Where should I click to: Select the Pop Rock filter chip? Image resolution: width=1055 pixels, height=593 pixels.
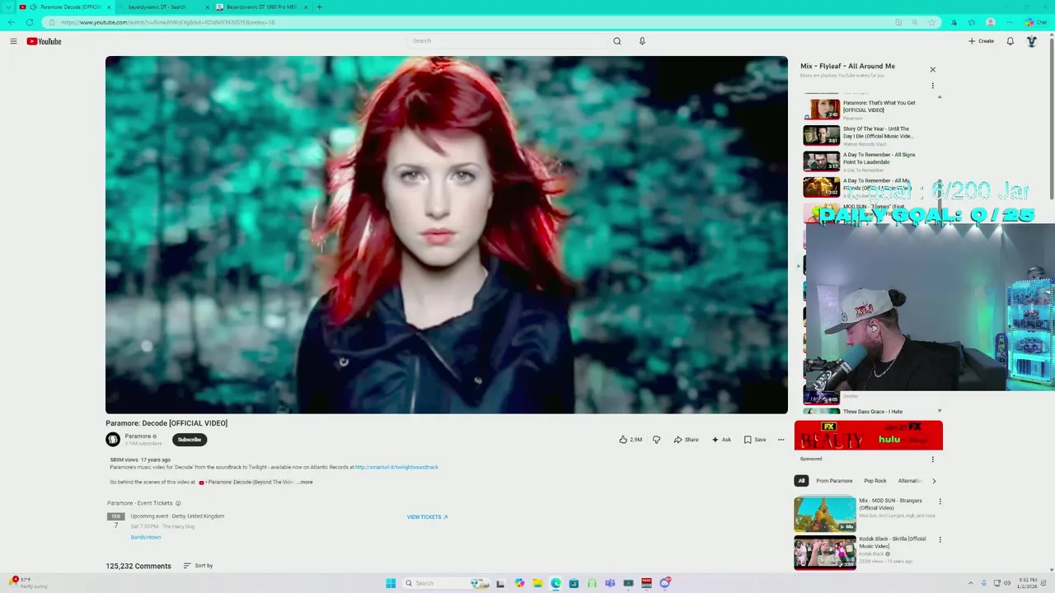(x=875, y=481)
